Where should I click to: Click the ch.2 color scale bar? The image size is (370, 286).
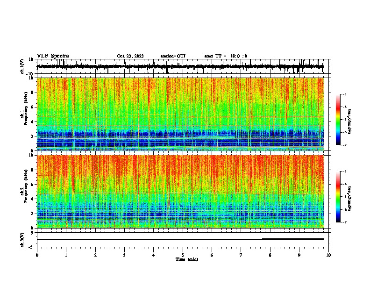click(x=338, y=197)
